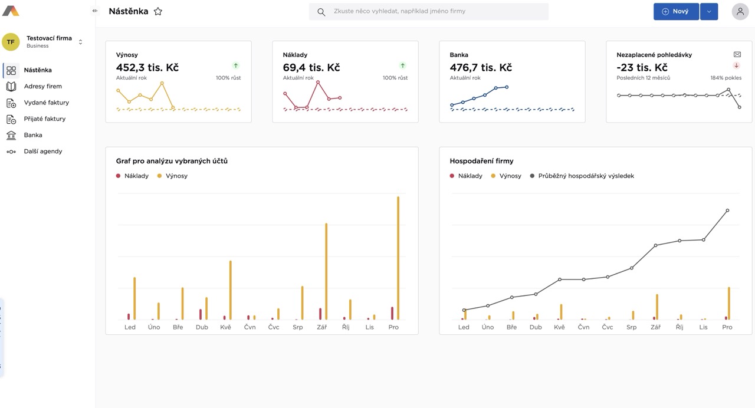Viewport: 755px width, 408px height.
Task: Click the Adresy firem book icon
Action: coord(11,86)
